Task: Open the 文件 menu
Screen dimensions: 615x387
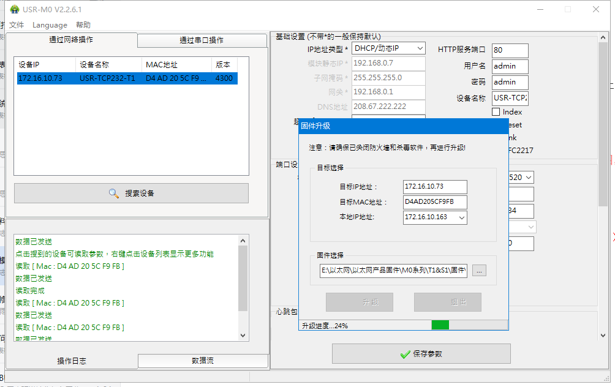Action: (x=17, y=25)
